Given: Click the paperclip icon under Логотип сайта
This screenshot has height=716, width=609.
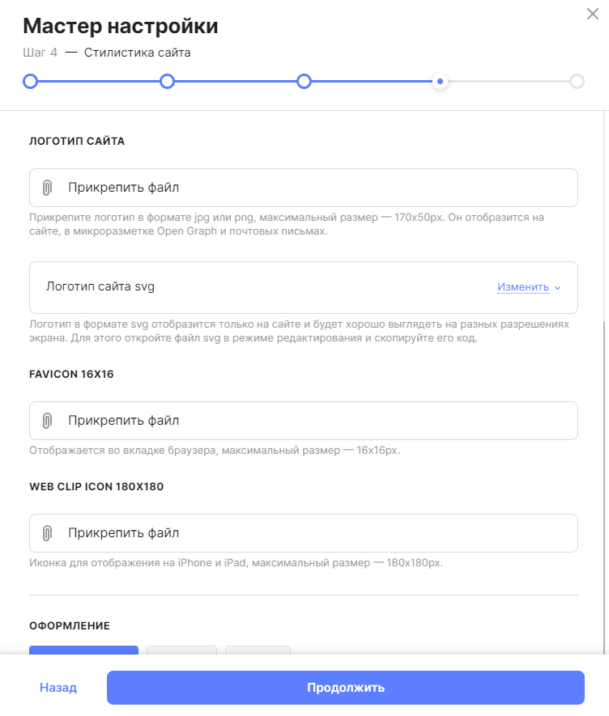Looking at the screenshot, I should (47, 188).
